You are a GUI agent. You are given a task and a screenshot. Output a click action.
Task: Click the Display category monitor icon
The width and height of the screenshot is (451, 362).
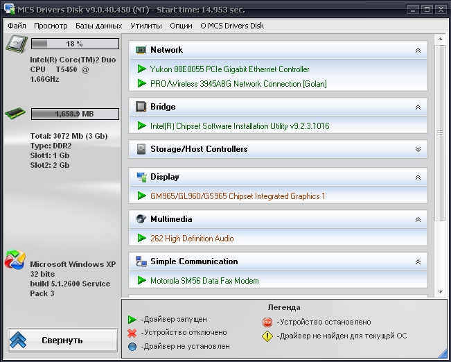[x=141, y=177]
